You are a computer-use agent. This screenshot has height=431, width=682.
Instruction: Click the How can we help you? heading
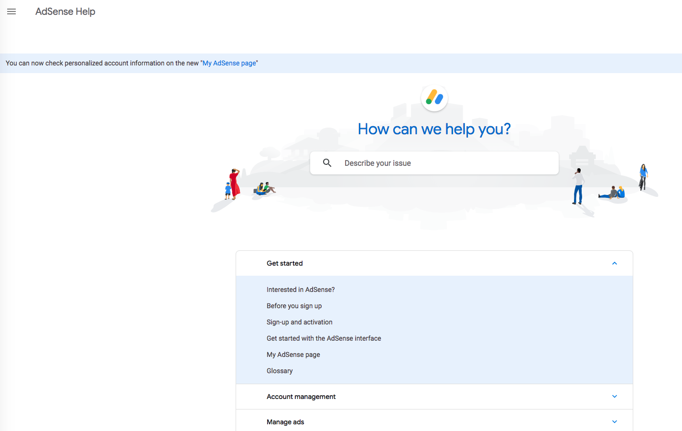coord(434,129)
